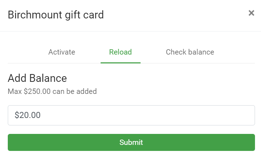Click the Birchmount gift card title
Viewport: 261px width, 158px height.
tap(56, 15)
